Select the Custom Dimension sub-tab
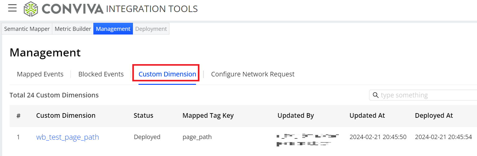Viewport: 477px width, 156px height. click(x=167, y=74)
